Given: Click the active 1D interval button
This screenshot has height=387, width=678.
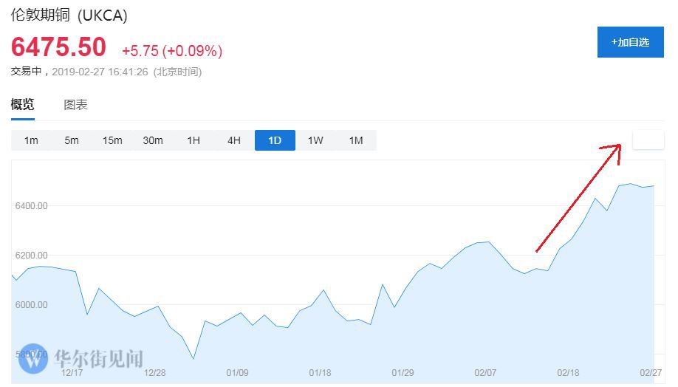Looking at the screenshot, I should point(275,140).
